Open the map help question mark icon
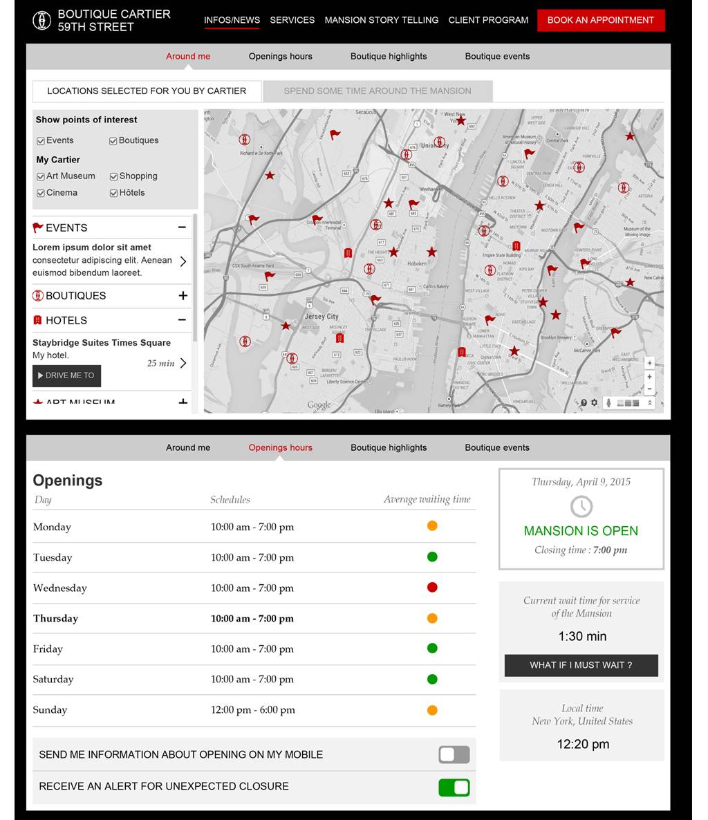Image resolution: width=708 pixels, height=820 pixels. click(584, 403)
